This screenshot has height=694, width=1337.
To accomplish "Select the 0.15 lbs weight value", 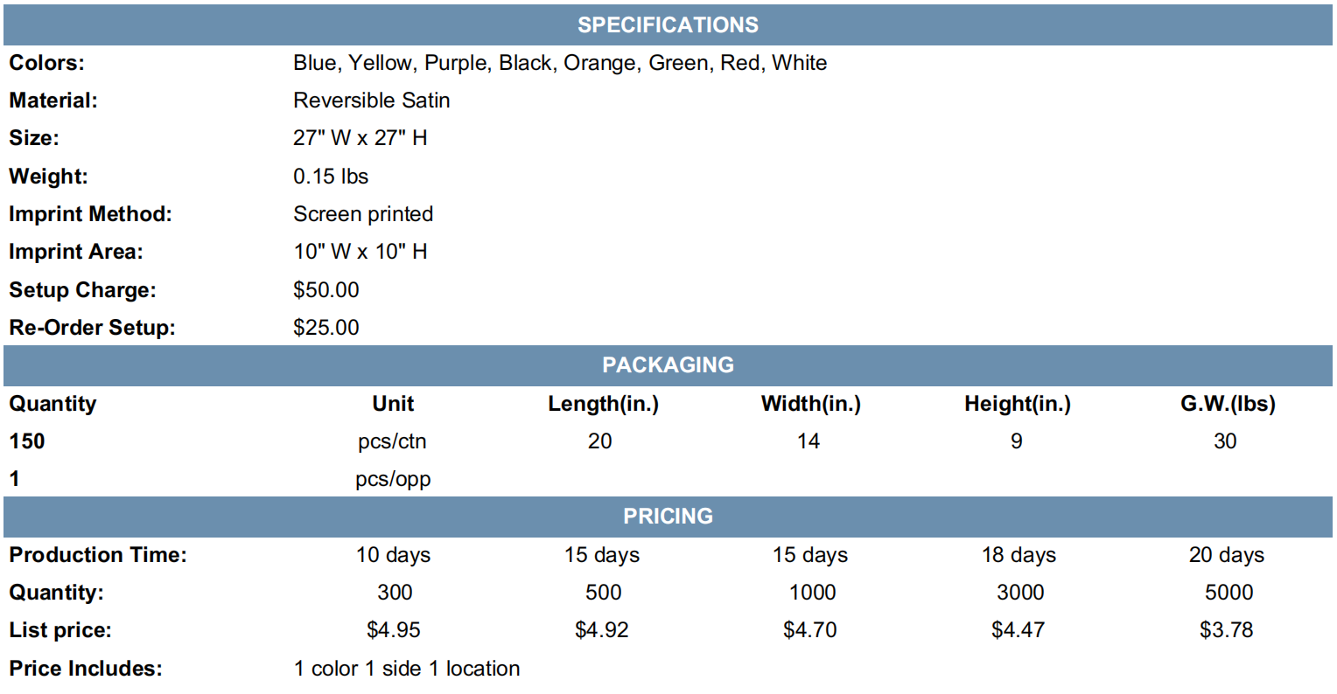I will tap(331, 176).
